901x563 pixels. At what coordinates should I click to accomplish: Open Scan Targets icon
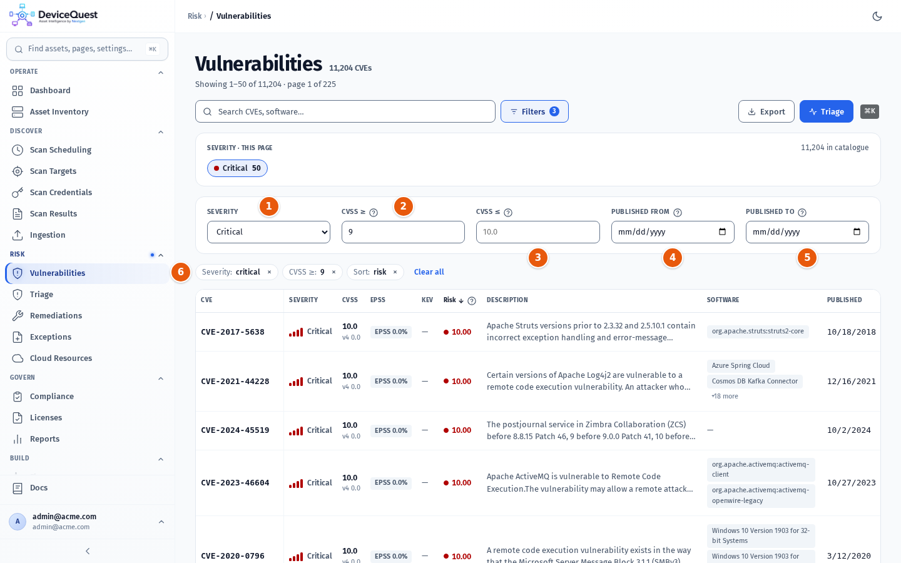[x=18, y=171]
